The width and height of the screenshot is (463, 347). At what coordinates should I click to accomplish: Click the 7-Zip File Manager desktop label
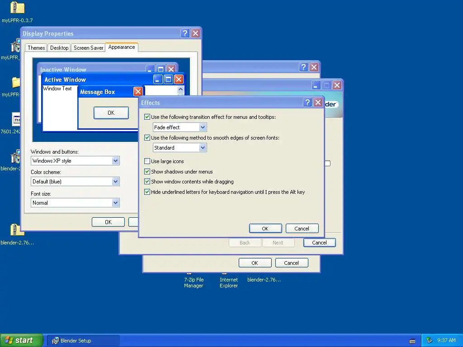coord(194,282)
